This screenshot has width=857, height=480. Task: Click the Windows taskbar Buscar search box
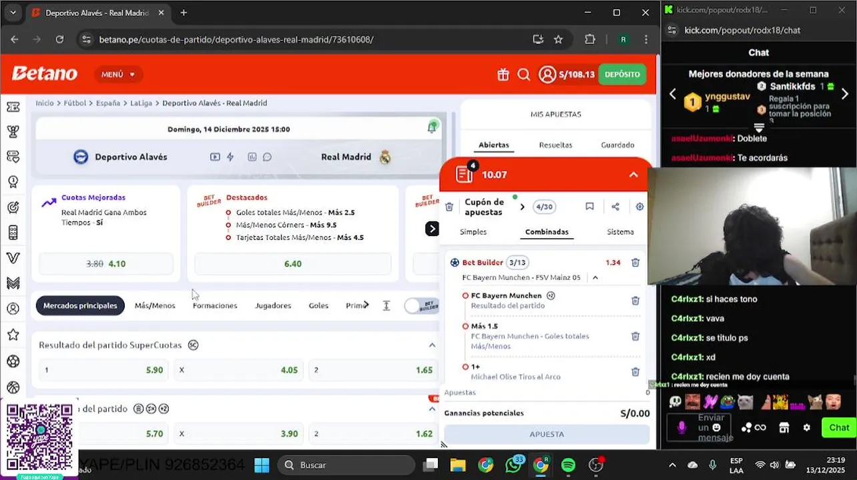point(346,465)
